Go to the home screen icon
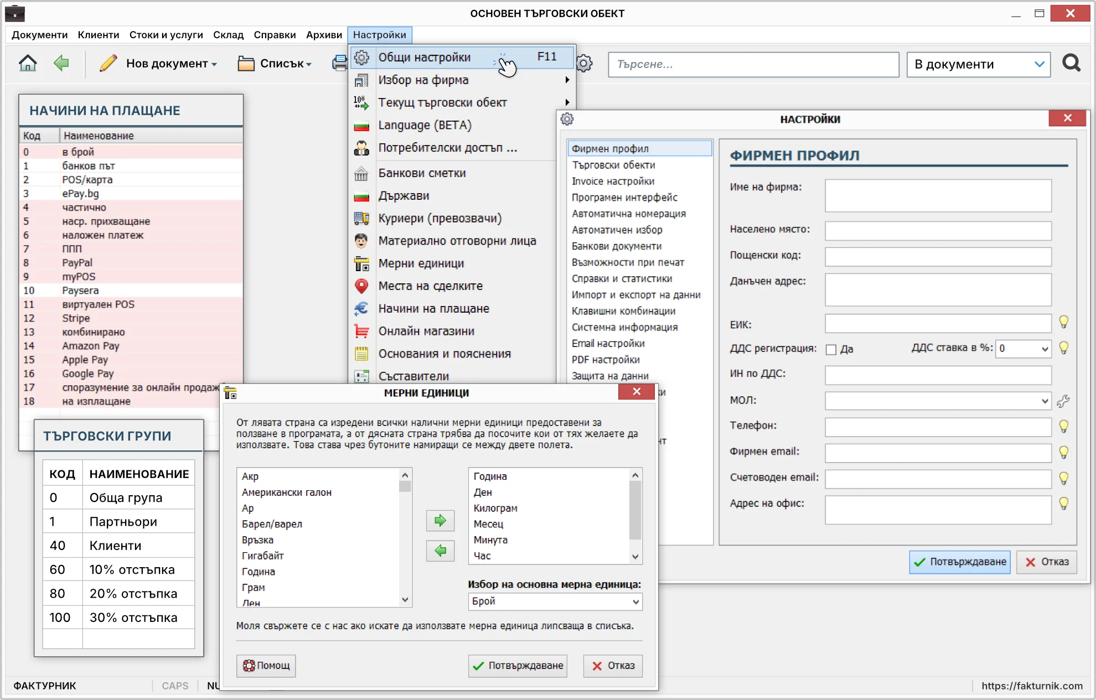Image resolution: width=1096 pixels, height=700 pixels. [x=28, y=64]
